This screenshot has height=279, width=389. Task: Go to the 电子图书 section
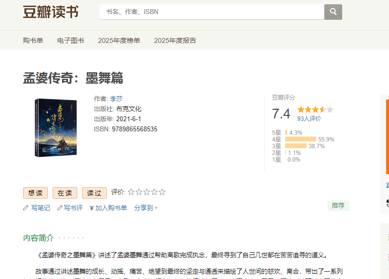point(70,40)
